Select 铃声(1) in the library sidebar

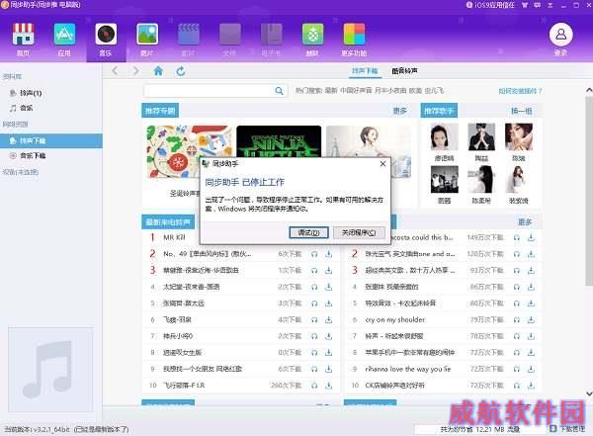pyautogui.click(x=31, y=93)
